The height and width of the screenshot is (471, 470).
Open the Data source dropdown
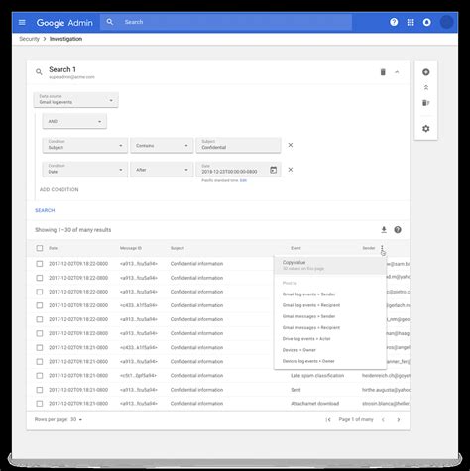click(x=75, y=99)
